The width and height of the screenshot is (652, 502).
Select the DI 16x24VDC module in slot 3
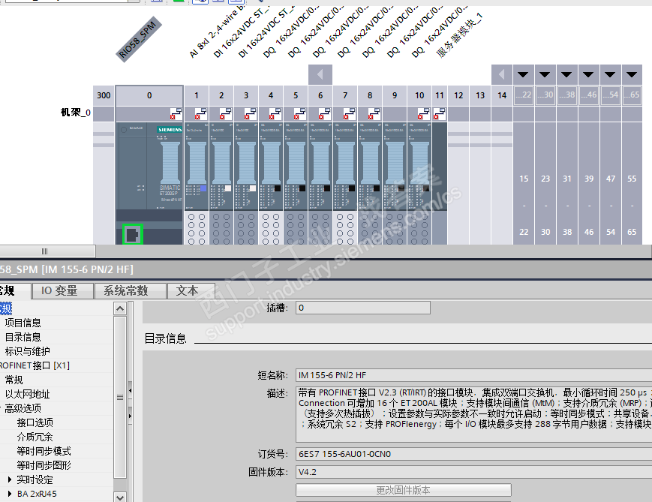click(246, 183)
